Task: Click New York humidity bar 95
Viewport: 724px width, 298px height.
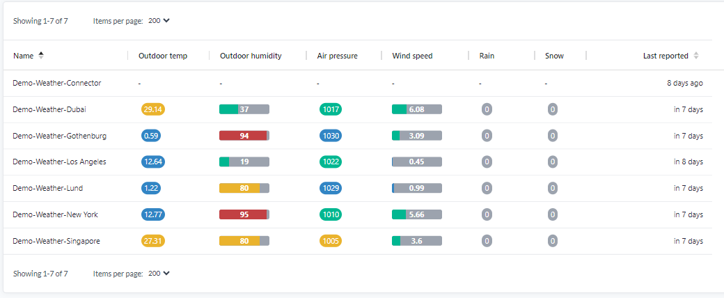Action: (244, 214)
